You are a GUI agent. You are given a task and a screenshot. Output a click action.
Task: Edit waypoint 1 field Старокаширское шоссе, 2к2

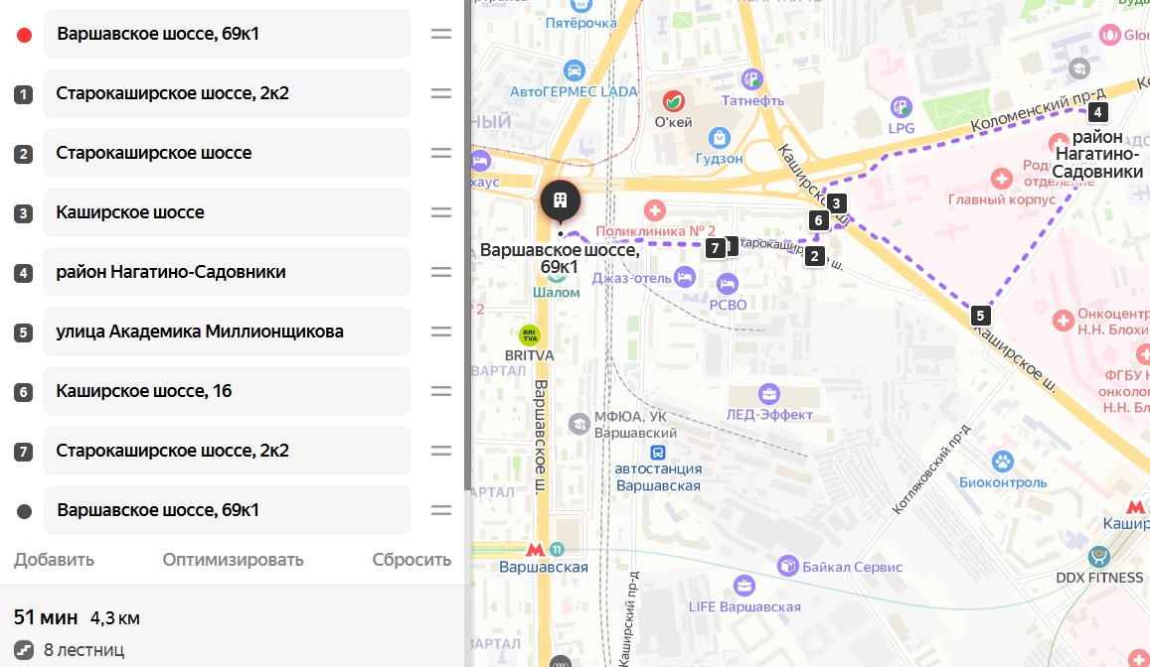click(x=228, y=93)
